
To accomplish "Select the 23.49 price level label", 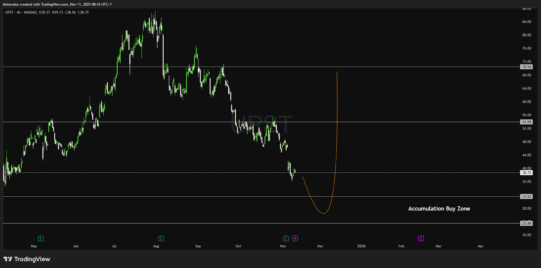I will point(526,223).
